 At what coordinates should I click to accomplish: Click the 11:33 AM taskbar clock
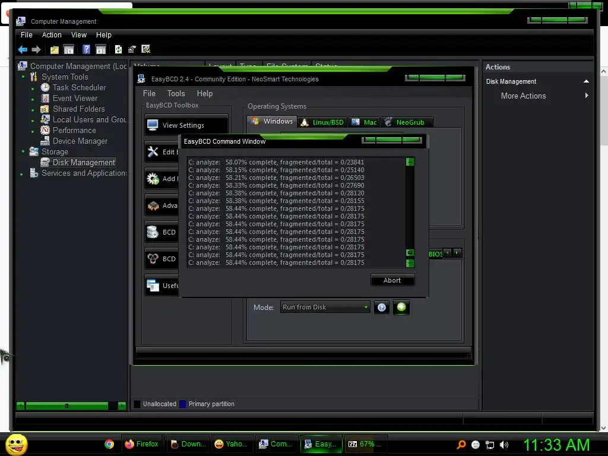click(x=556, y=445)
